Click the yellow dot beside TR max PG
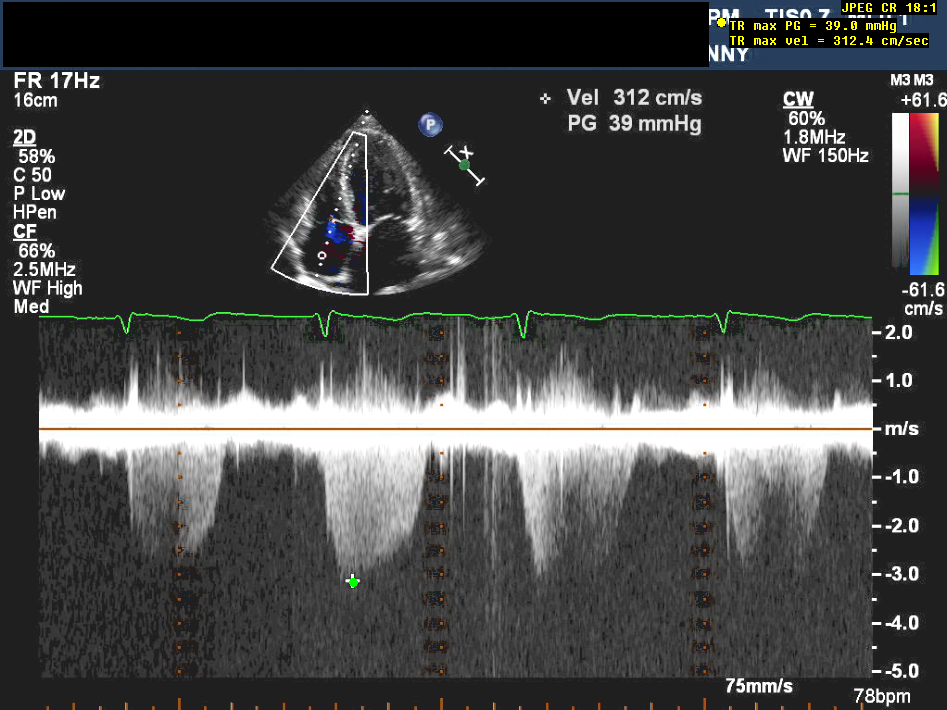947x710 pixels. coord(721,22)
